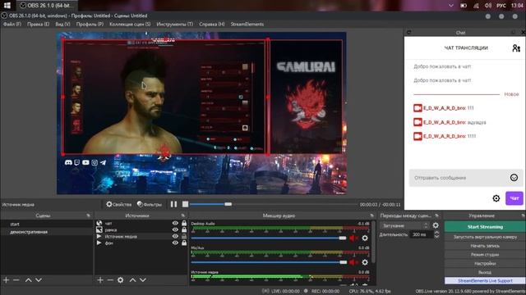Image resolution: width=526 pixels, height=295 pixels.
Task: Open the emoji picker in chat
Action: [x=514, y=178]
